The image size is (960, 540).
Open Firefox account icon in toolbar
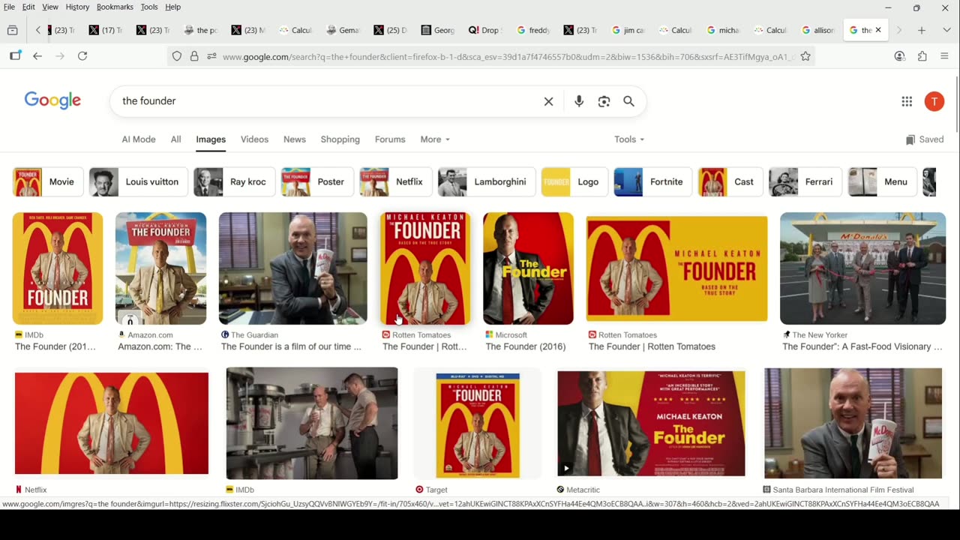[900, 56]
